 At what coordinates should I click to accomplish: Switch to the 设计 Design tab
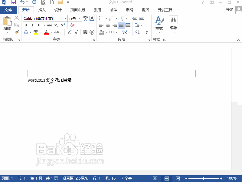pyautogui.click(x=58, y=10)
